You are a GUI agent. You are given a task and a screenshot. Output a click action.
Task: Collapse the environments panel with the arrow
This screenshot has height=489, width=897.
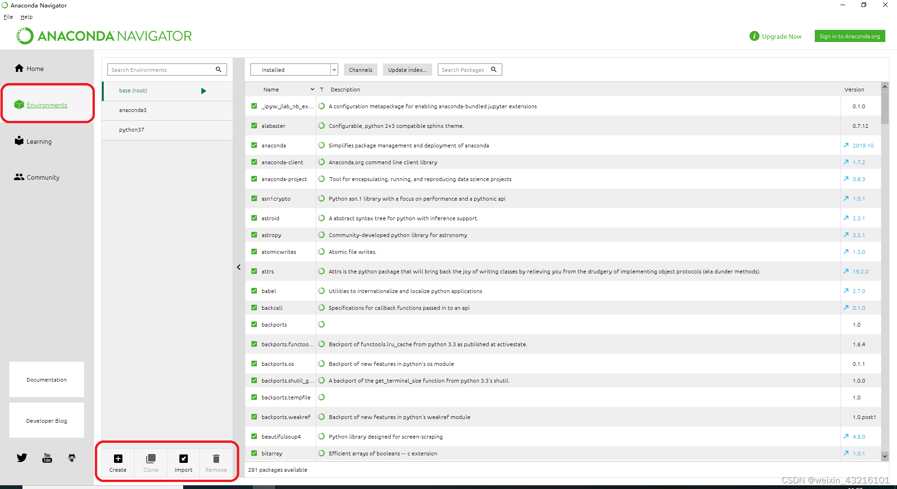coord(239,267)
